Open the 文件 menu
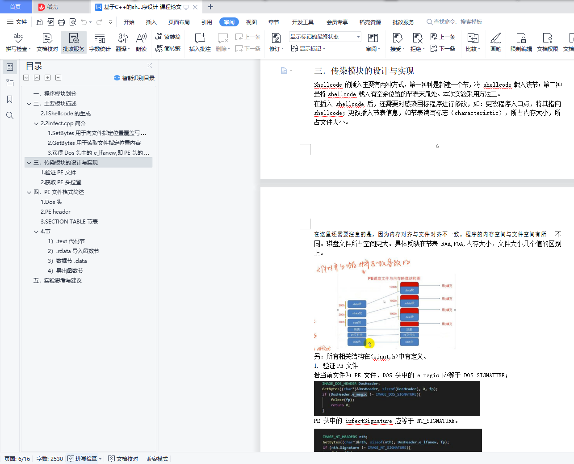 click(x=17, y=22)
